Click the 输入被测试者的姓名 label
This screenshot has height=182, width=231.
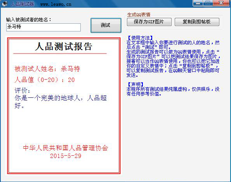[x=28, y=19]
